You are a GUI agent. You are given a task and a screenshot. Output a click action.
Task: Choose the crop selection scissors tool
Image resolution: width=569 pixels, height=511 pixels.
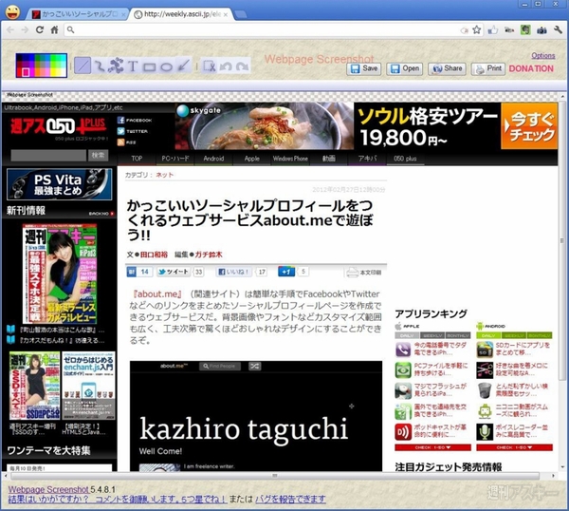pos(210,66)
